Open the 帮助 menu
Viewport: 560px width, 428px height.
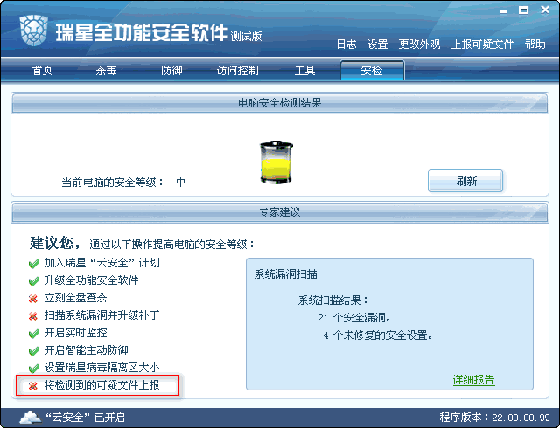tap(535, 45)
